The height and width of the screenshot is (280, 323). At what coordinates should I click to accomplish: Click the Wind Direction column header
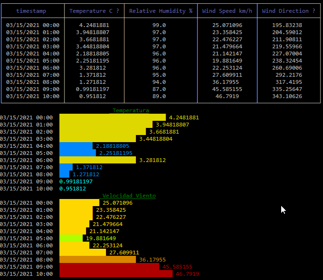[x=288, y=11]
